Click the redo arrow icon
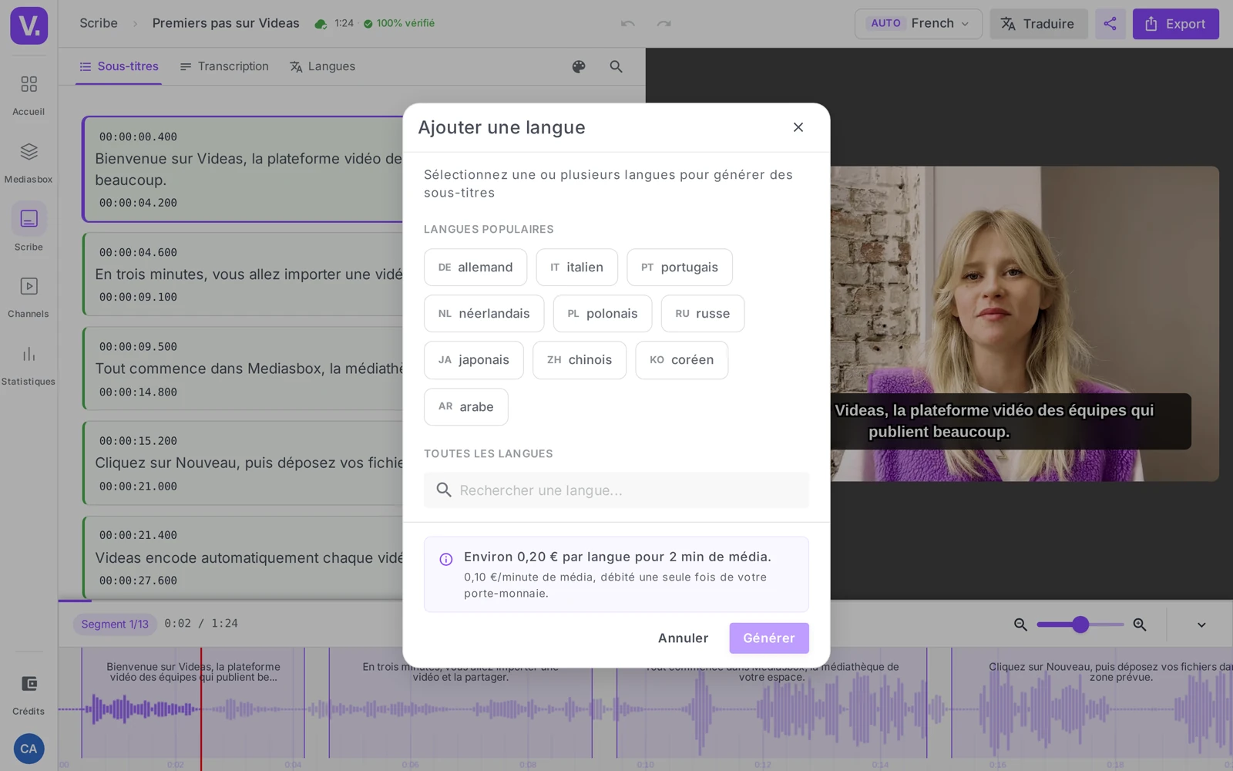This screenshot has width=1233, height=771. point(664,24)
